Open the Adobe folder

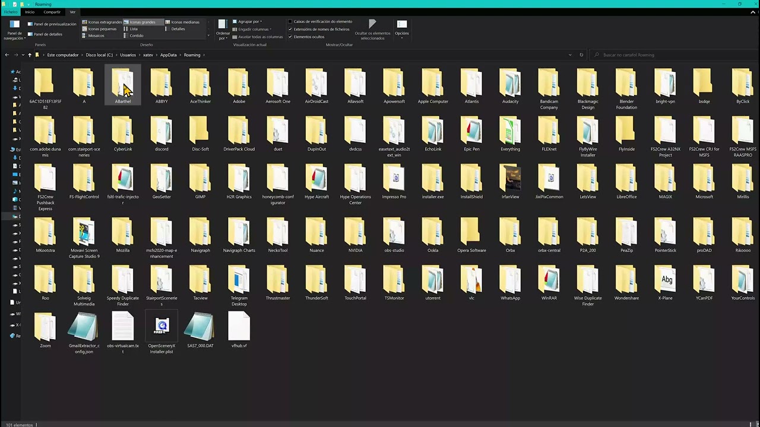[x=239, y=87]
